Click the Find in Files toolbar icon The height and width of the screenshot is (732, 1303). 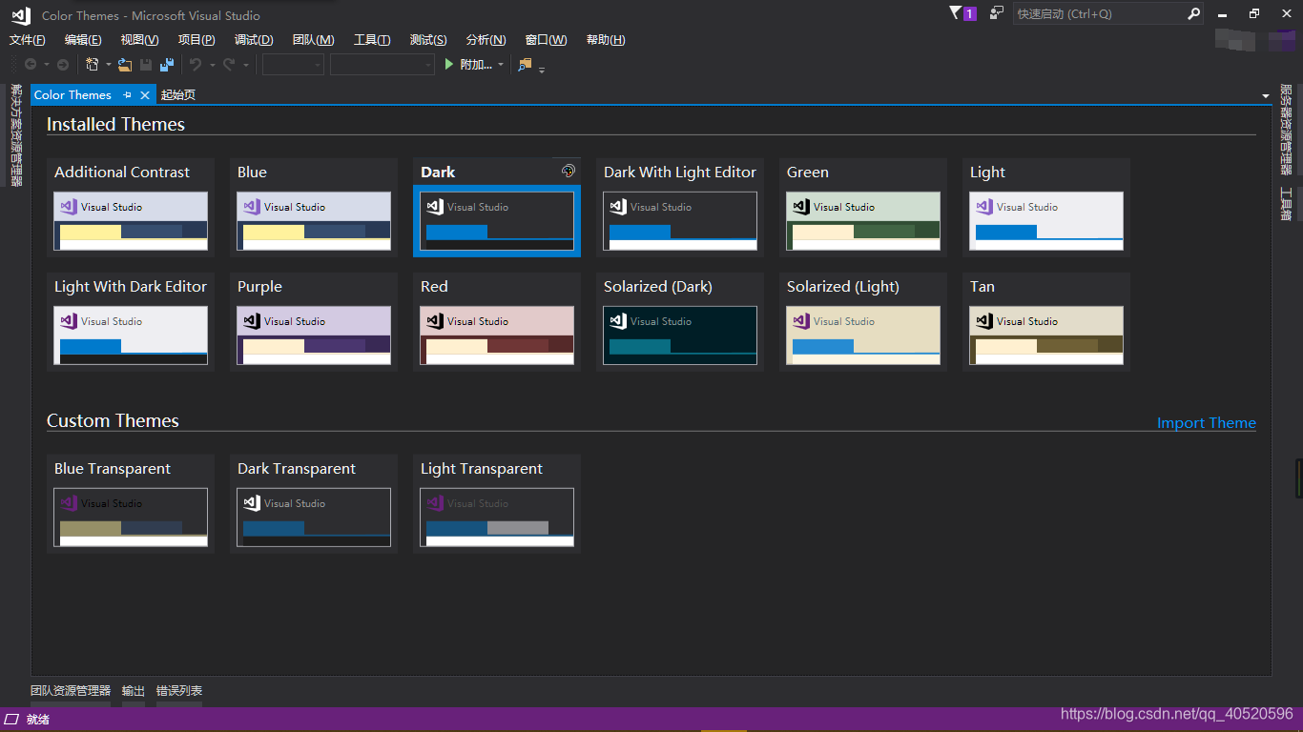pyautogui.click(x=525, y=65)
